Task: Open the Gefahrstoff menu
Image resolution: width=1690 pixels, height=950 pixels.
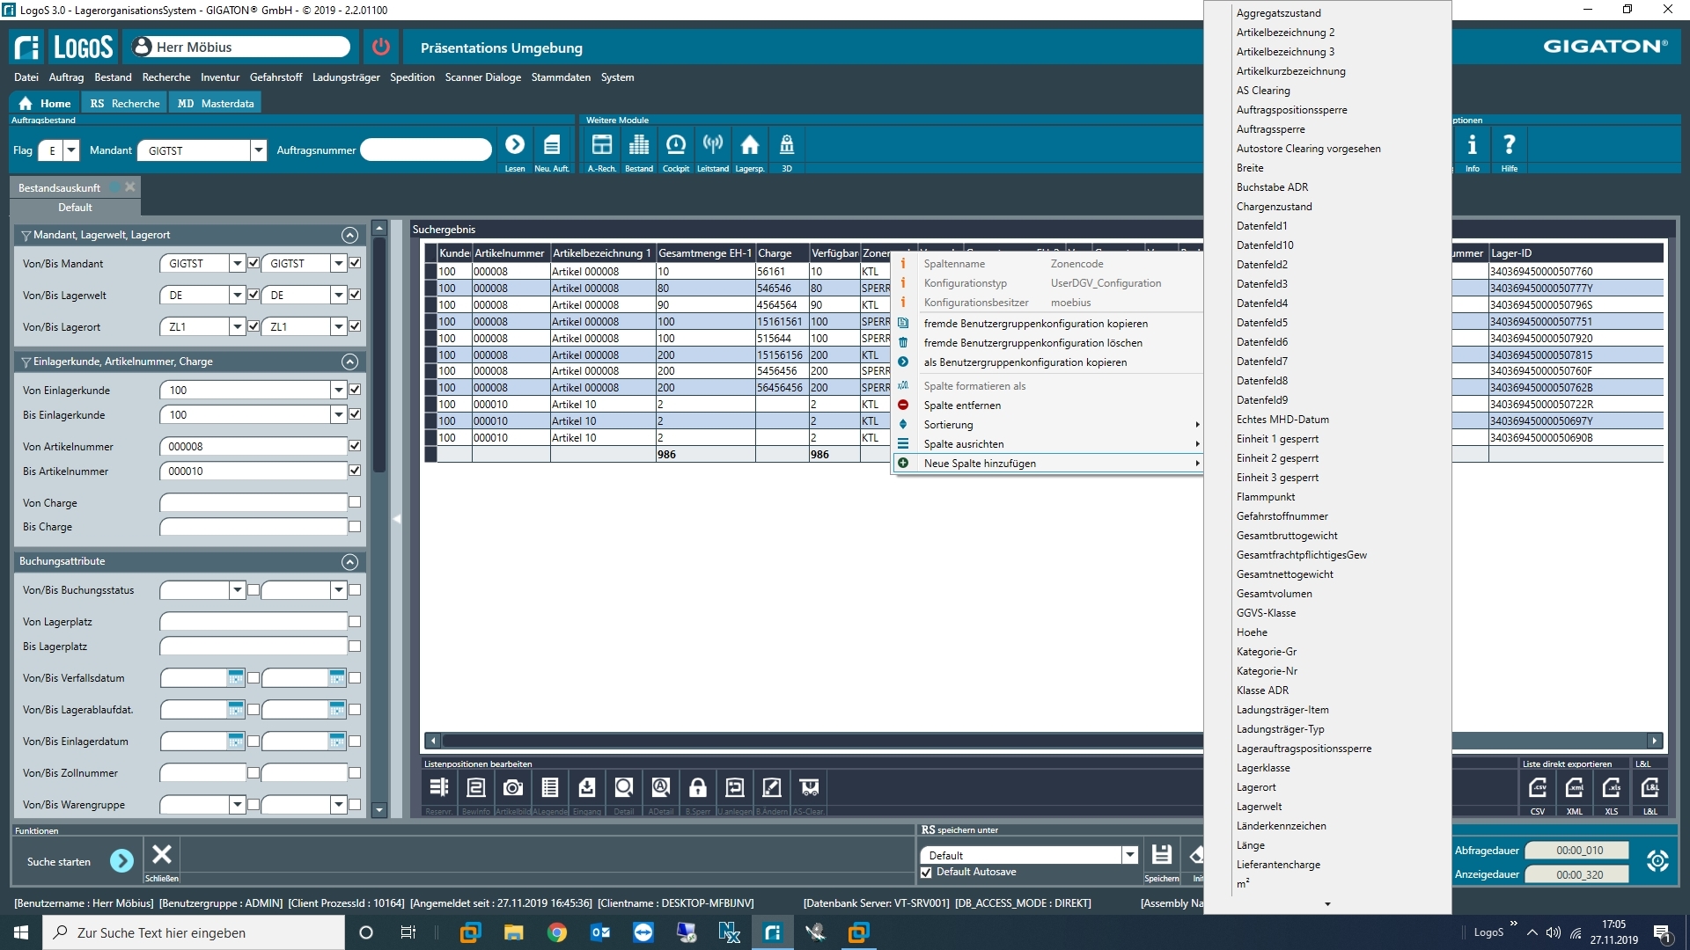Action: [x=276, y=77]
